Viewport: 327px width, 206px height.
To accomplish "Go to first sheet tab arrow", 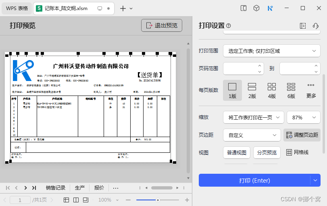I will pos(8,188).
